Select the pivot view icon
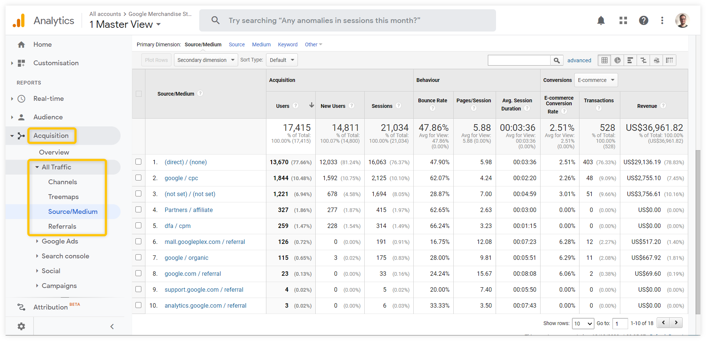Viewport: 706px width, 341px height. pos(670,60)
